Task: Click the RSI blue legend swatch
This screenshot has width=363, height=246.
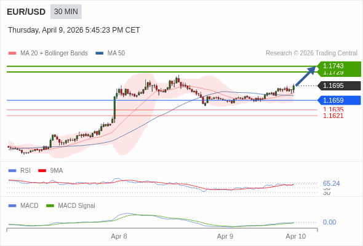Action: click(12, 171)
